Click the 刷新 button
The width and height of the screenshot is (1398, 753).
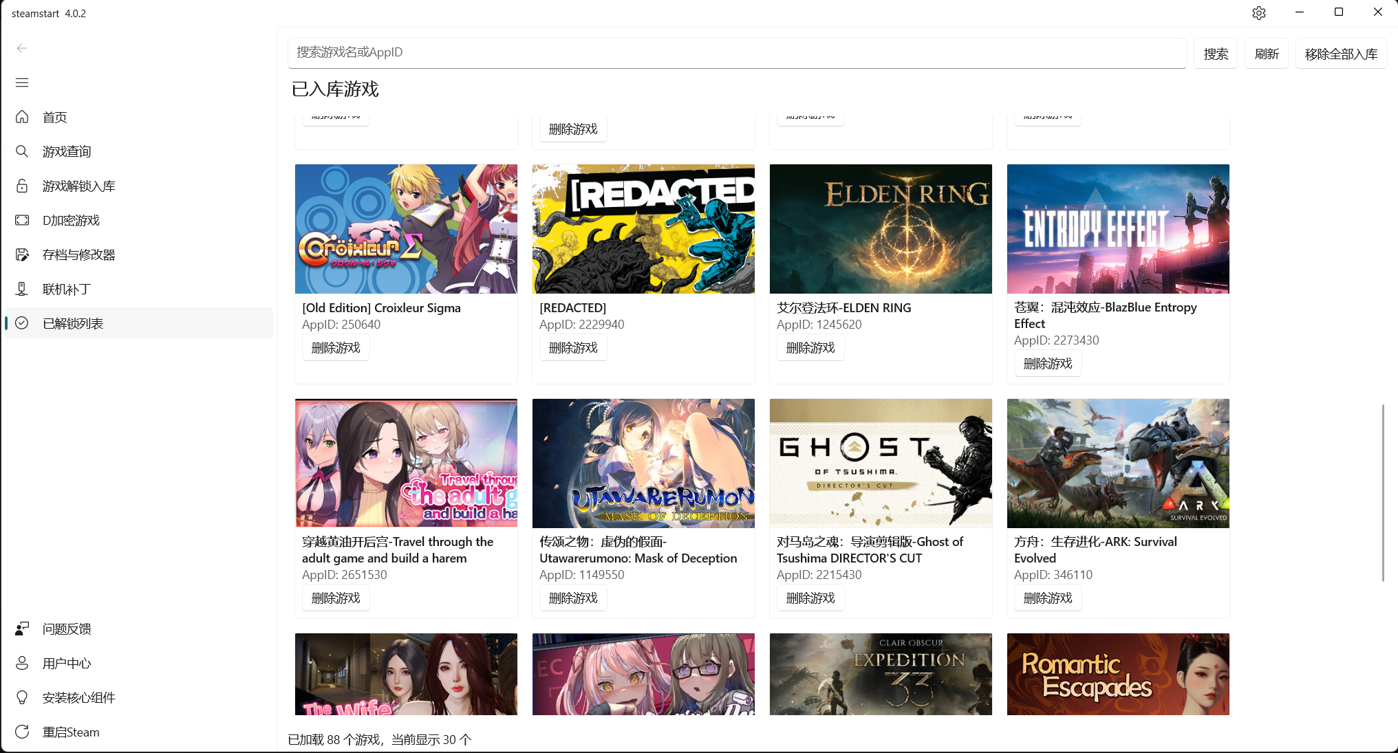1267,54
